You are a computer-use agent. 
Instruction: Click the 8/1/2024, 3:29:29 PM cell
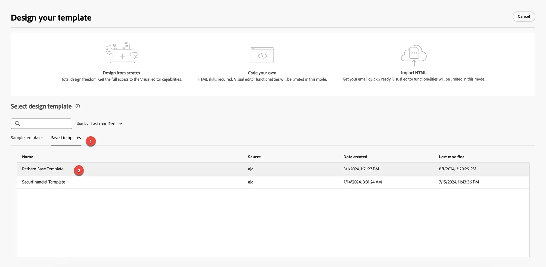point(457,169)
